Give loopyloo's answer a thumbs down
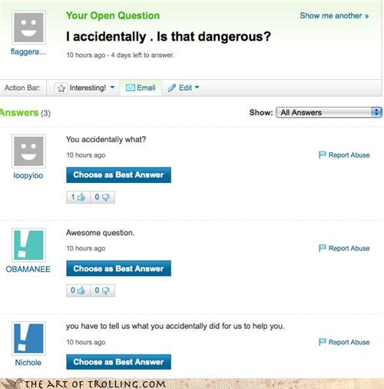The width and height of the screenshot is (384, 389). point(102,197)
